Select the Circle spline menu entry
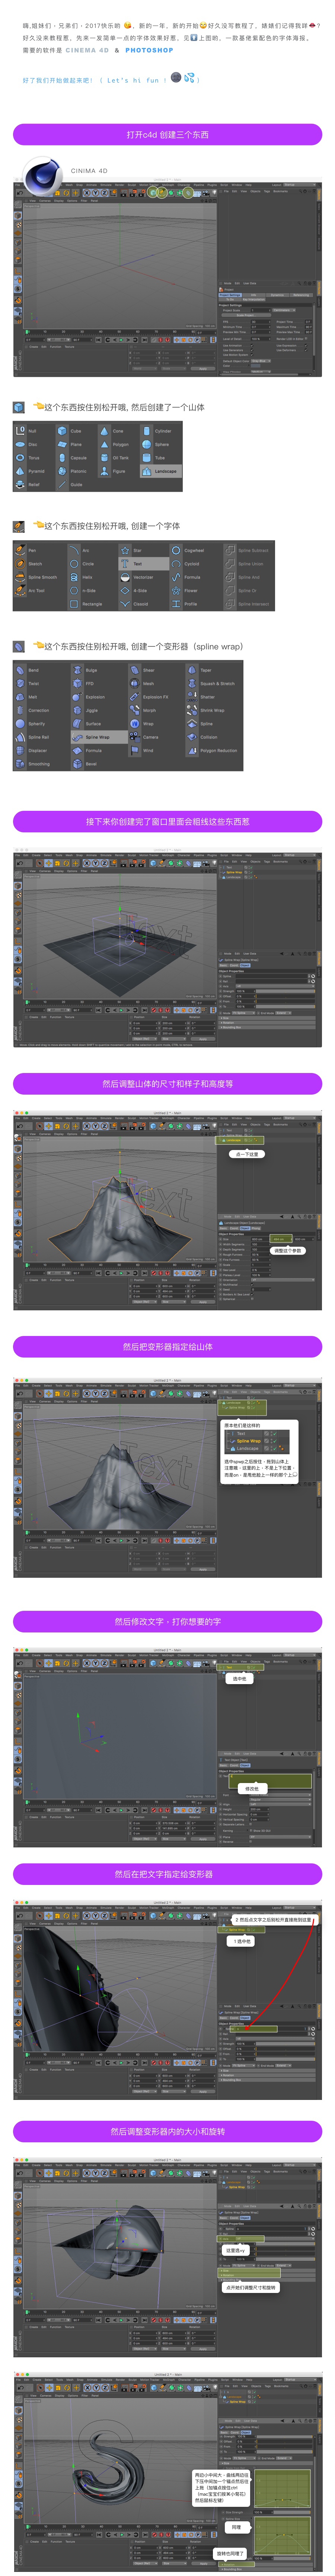The height and width of the screenshot is (2576, 335). (x=88, y=564)
